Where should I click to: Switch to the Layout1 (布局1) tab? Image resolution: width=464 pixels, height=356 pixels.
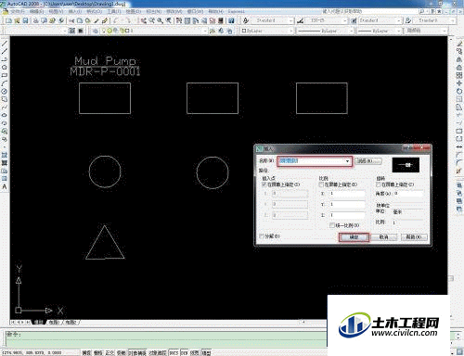coord(54,322)
